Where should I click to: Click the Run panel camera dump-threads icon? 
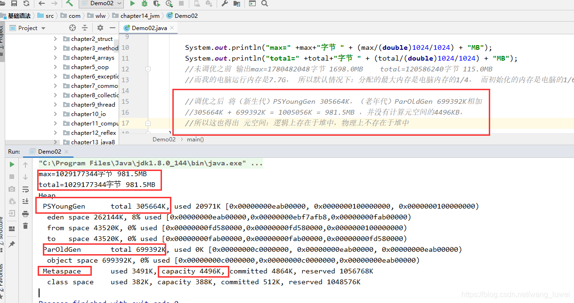12,189
